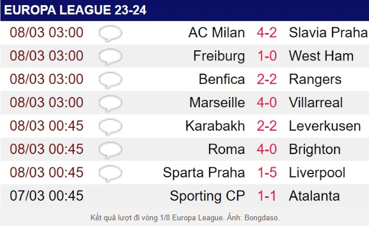Open comment bubble for Sparta Praha match

(110, 173)
